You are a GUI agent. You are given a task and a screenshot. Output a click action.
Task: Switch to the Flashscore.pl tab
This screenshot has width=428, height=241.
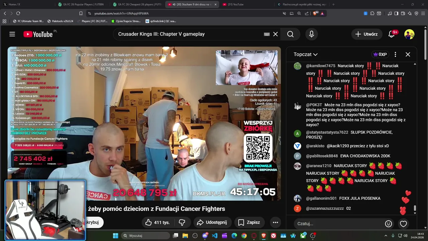click(x=302, y=4)
